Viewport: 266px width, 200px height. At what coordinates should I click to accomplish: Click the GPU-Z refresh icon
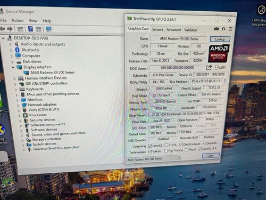tap(223, 29)
